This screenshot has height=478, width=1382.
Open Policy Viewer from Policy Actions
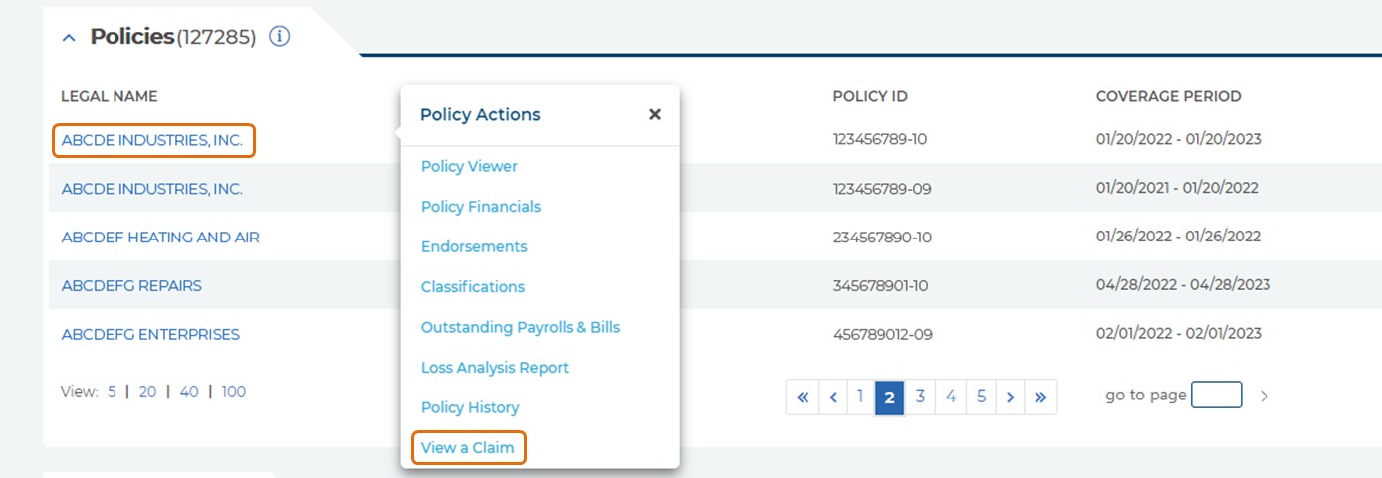[x=469, y=166]
